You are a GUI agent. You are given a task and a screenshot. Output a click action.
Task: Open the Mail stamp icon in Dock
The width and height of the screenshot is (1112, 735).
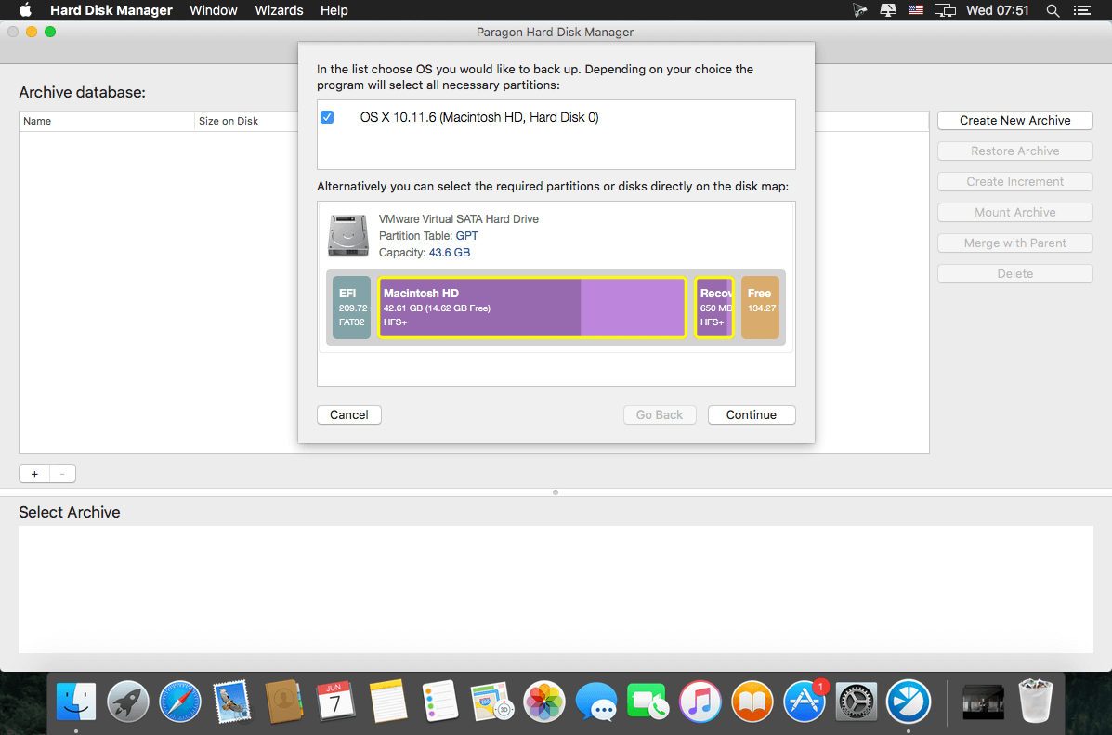pyautogui.click(x=232, y=702)
